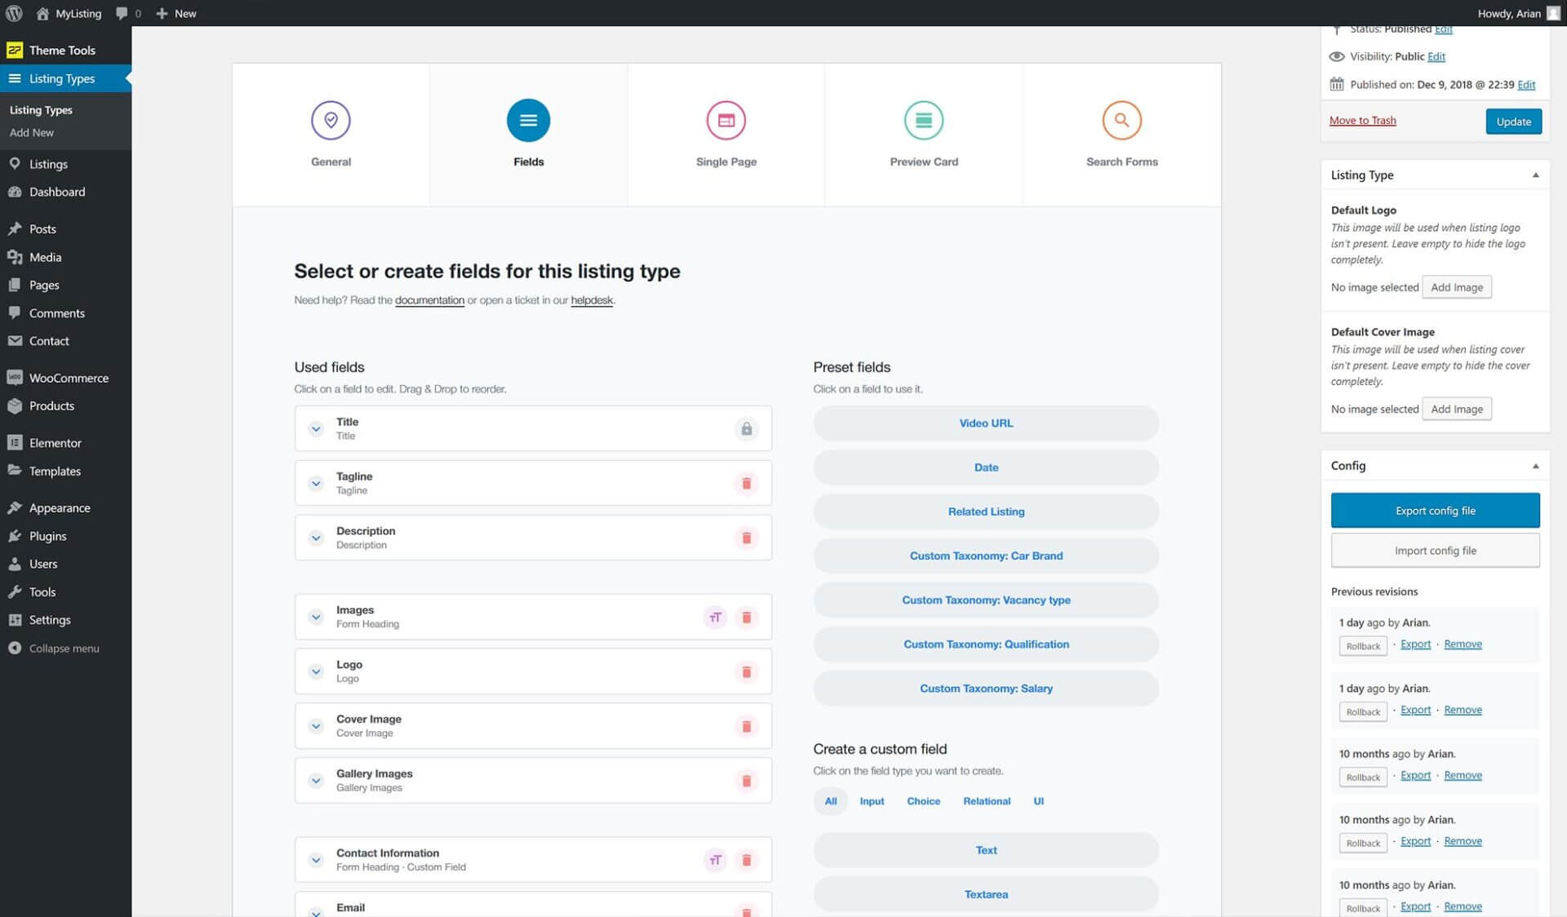Toggle the Logo field collapse arrow
This screenshot has height=917, width=1567.
pyautogui.click(x=316, y=671)
